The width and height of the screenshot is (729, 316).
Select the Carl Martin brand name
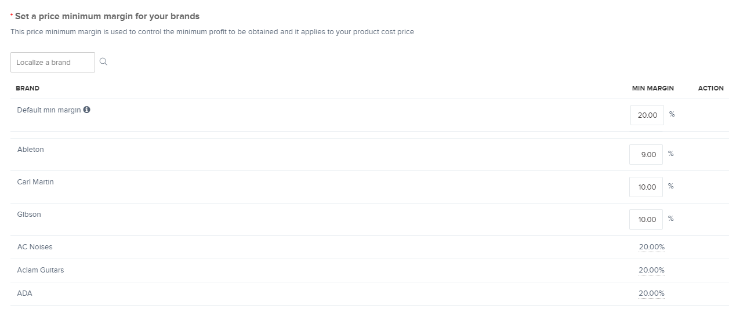pos(35,182)
